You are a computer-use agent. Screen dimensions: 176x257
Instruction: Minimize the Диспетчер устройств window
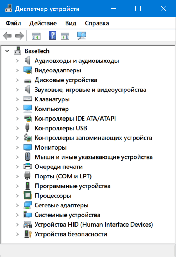pyautogui.click(x=113, y=8)
